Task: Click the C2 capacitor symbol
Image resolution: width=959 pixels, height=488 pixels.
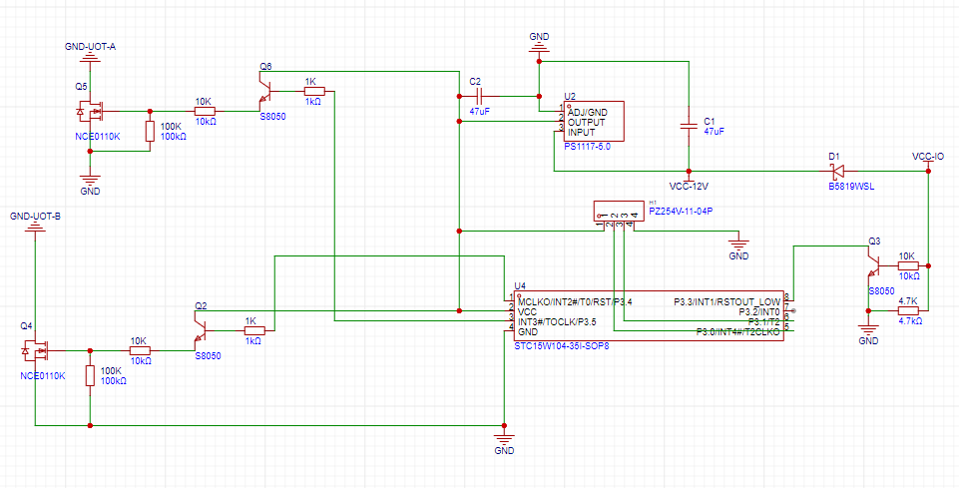Action: pyautogui.click(x=479, y=96)
